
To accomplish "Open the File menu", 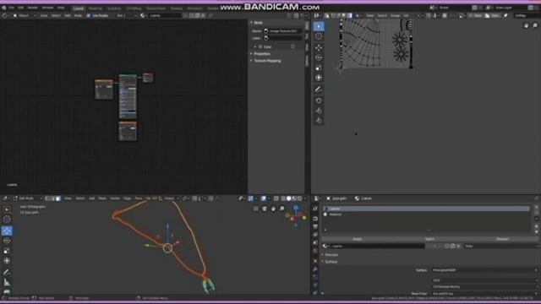I will (11, 8).
